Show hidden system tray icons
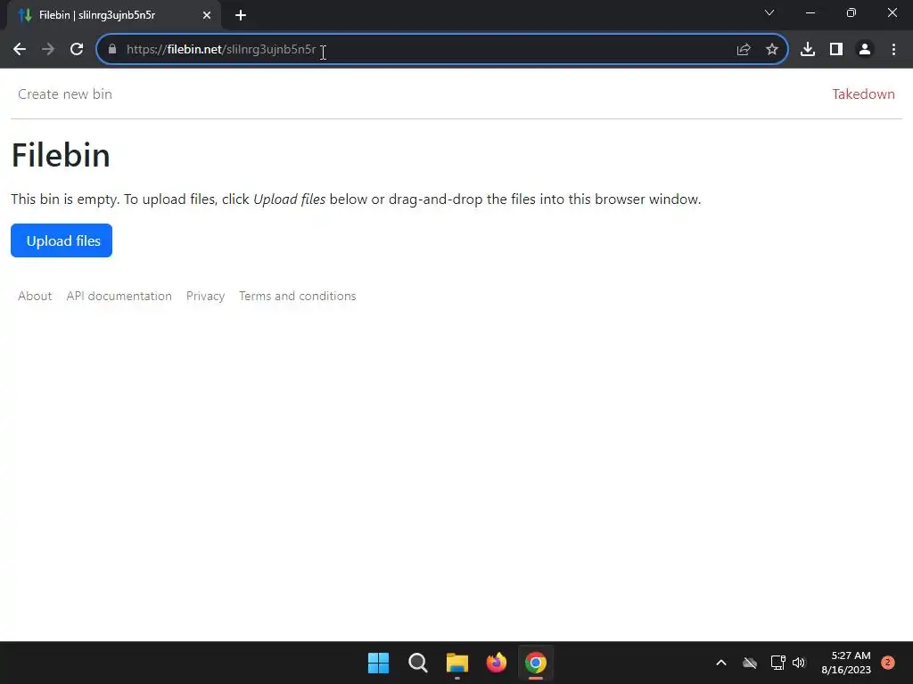Viewport: 913px width, 684px height. pos(720,663)
